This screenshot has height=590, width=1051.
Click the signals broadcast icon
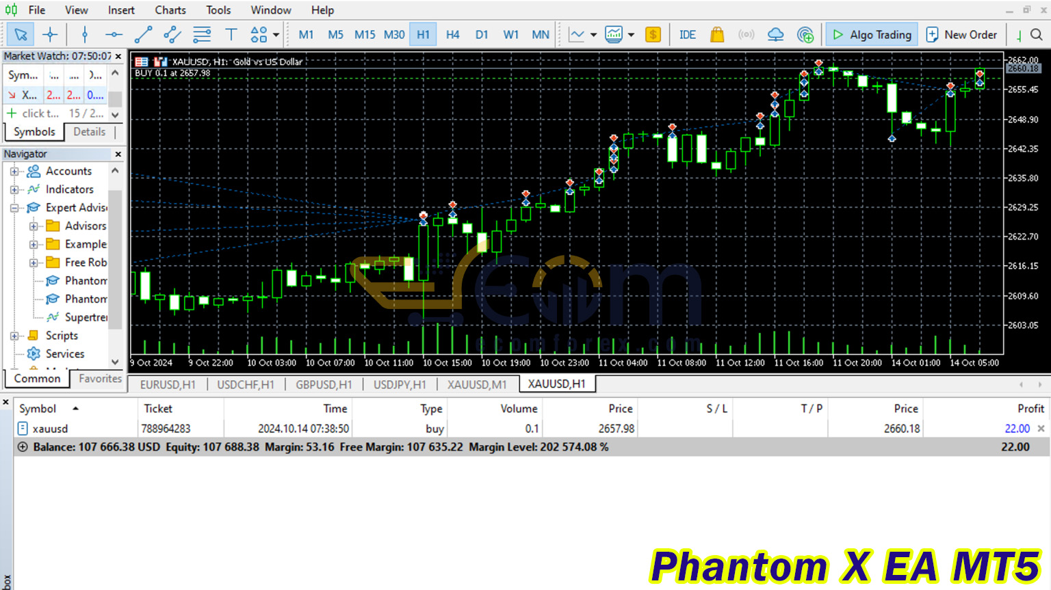pos(747,34)
